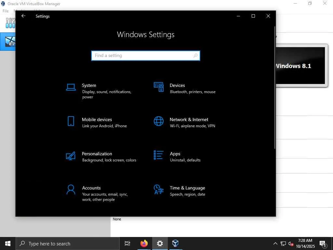
Task: Open the Apps category label
Action: tap(175, 154)
